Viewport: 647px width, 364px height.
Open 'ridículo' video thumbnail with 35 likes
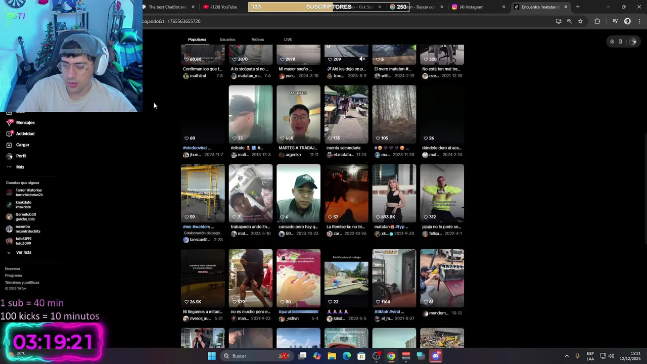[x=250, y=114]
